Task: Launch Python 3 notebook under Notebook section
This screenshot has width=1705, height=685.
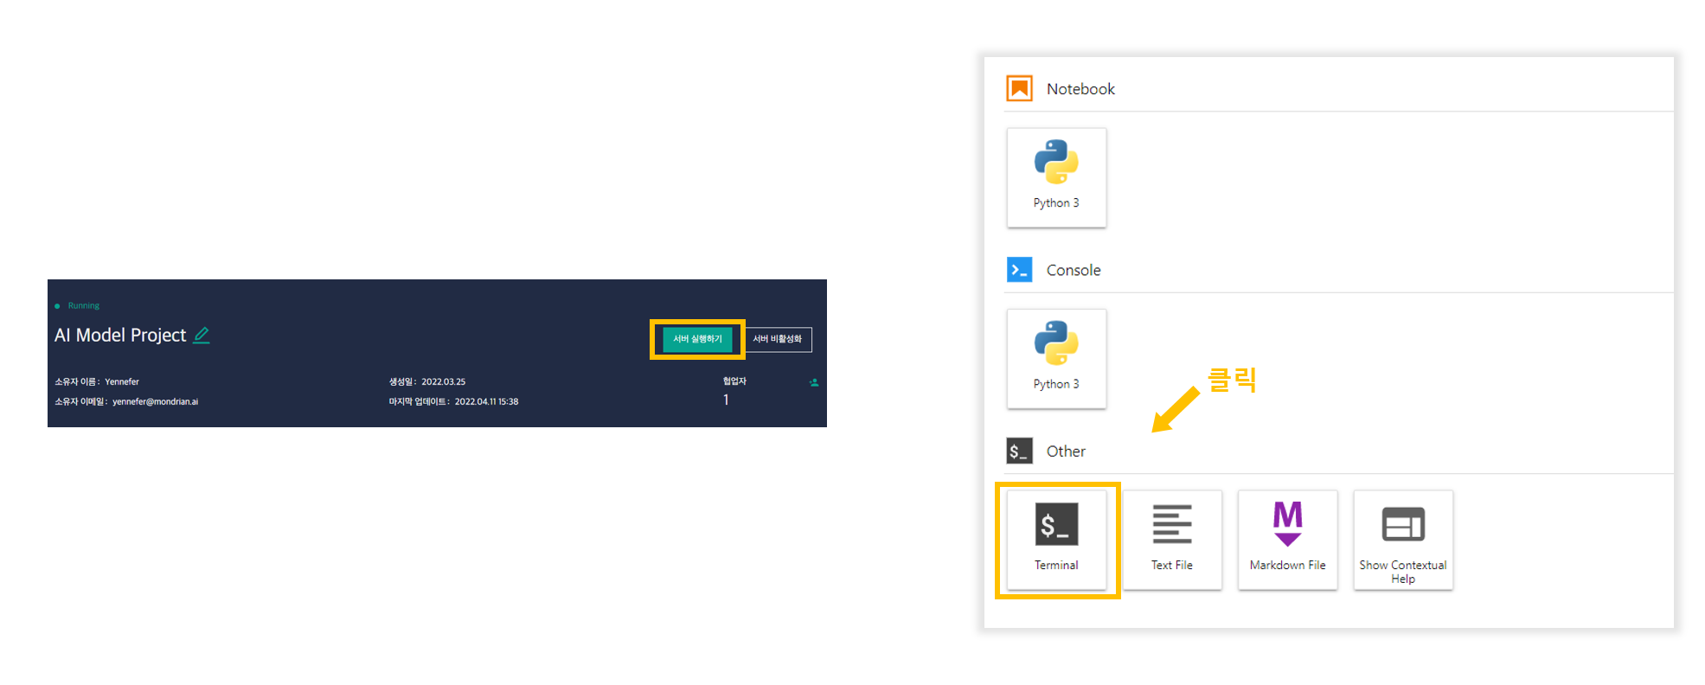Action: [1056, 178]
